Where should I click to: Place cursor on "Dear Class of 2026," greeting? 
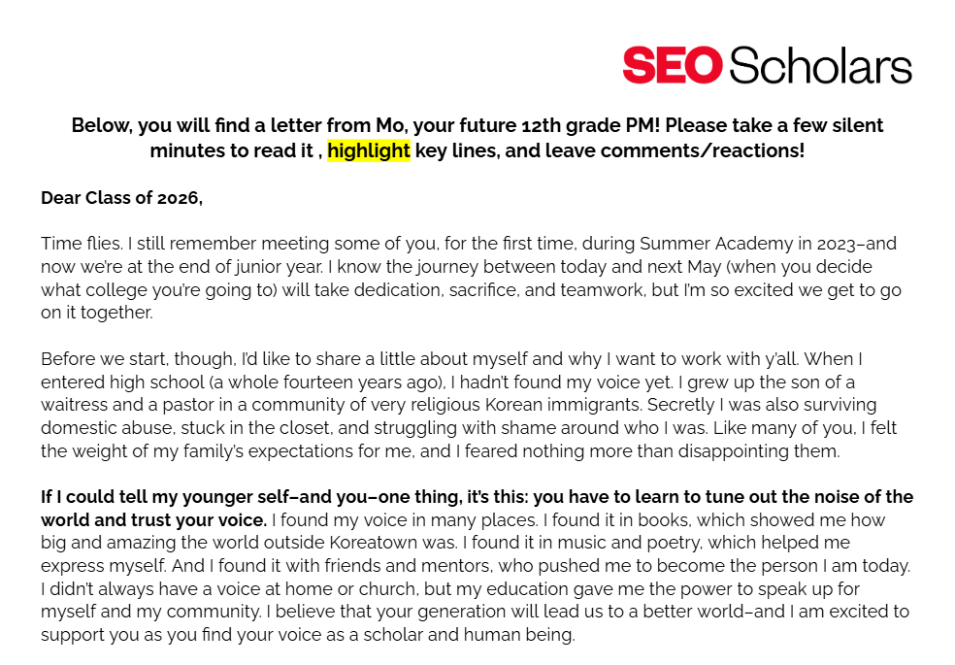click(122, 198)
